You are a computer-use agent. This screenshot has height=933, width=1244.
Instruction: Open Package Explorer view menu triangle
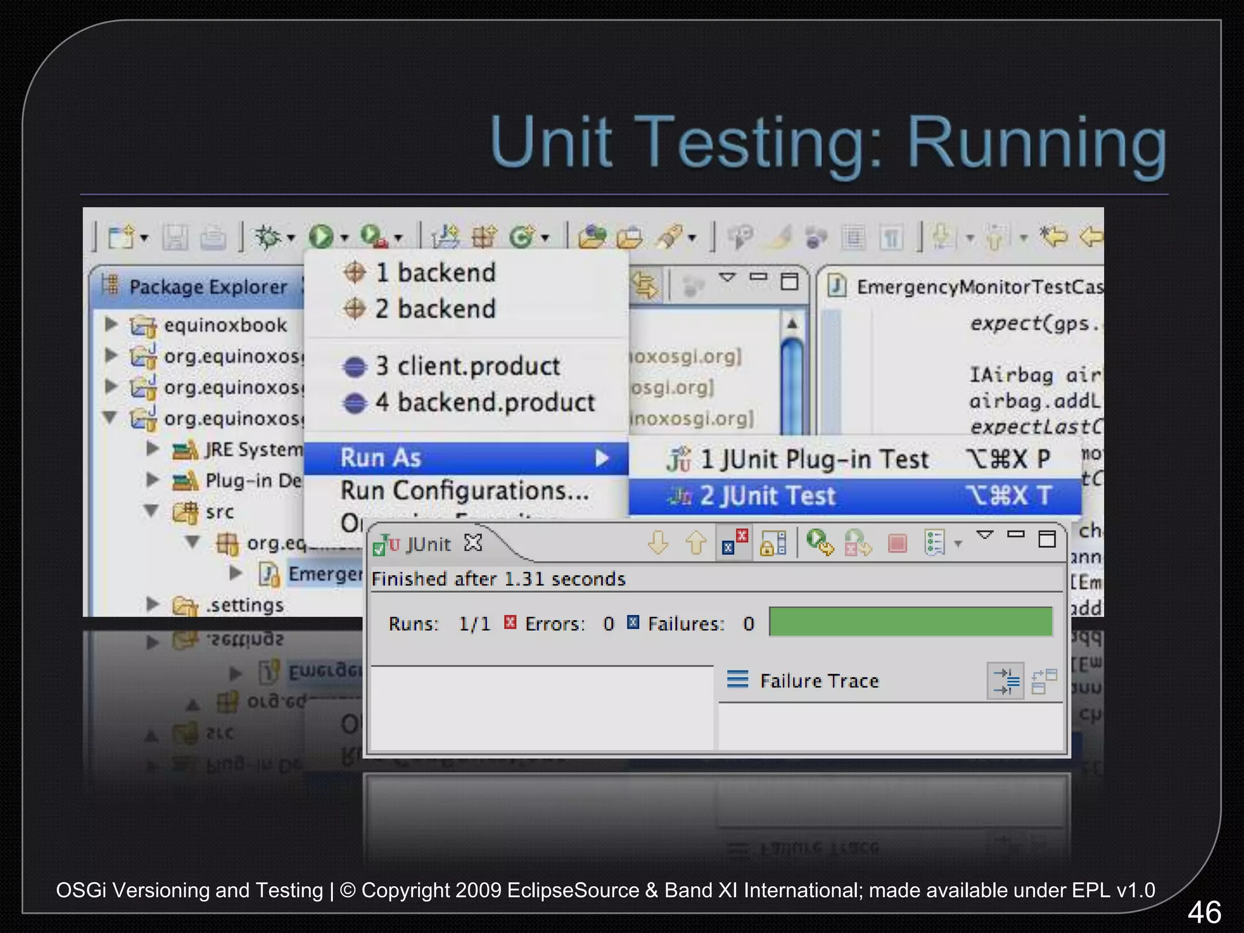click(727, 278)
